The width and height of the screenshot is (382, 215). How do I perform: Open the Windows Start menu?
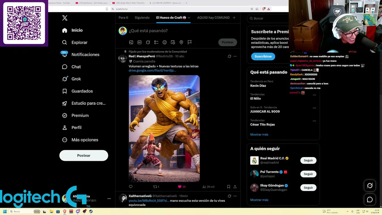click(5, 211)
